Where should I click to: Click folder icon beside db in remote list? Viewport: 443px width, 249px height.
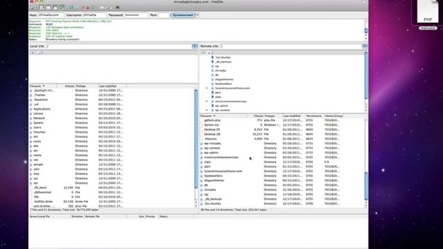tap(201, 185)
